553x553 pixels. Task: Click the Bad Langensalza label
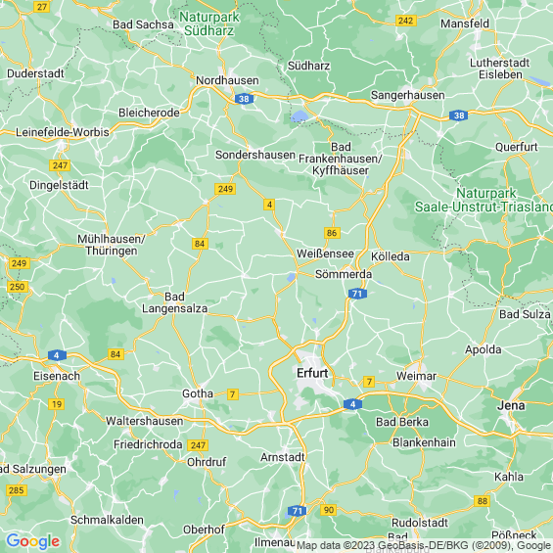click(x=174, y=302)
